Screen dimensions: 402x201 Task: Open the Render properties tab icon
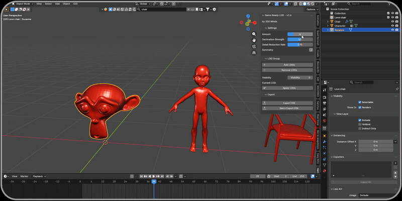point(325,97)
